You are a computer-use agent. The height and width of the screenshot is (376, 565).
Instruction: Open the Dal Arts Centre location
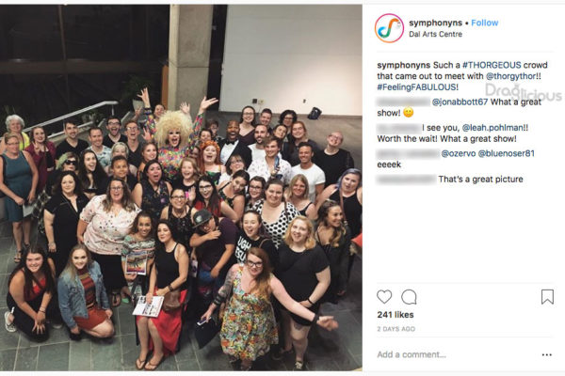[435, 34]
